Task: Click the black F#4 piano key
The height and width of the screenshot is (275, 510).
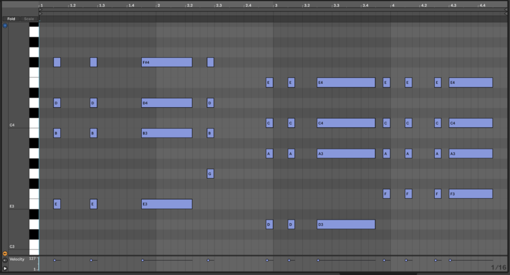Action: coord(34,62)
